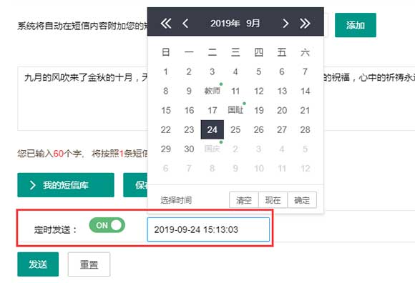Select date 13 in the calendar

282,91
